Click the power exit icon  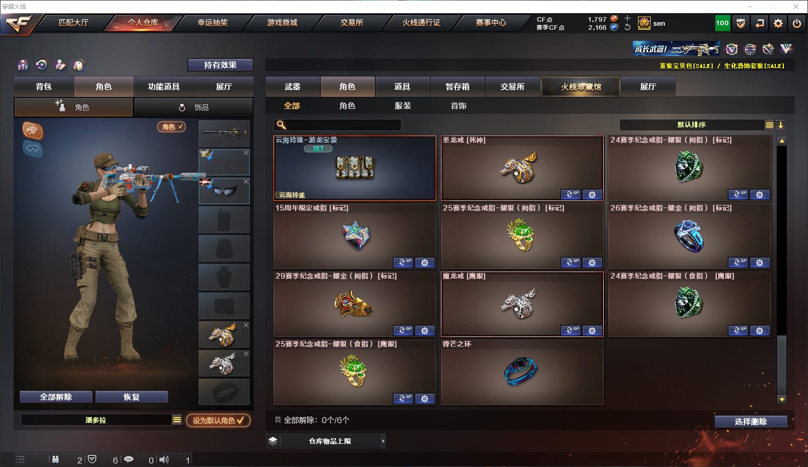coord(797,23)
